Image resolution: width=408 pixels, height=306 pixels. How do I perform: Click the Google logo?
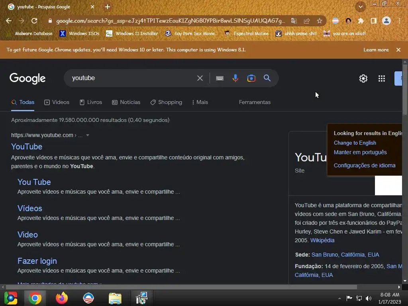[27, 78]
